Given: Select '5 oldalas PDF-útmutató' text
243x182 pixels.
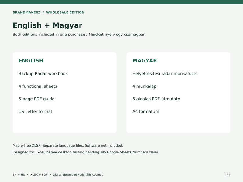Looking at the screenshot, I should [156, 99].
